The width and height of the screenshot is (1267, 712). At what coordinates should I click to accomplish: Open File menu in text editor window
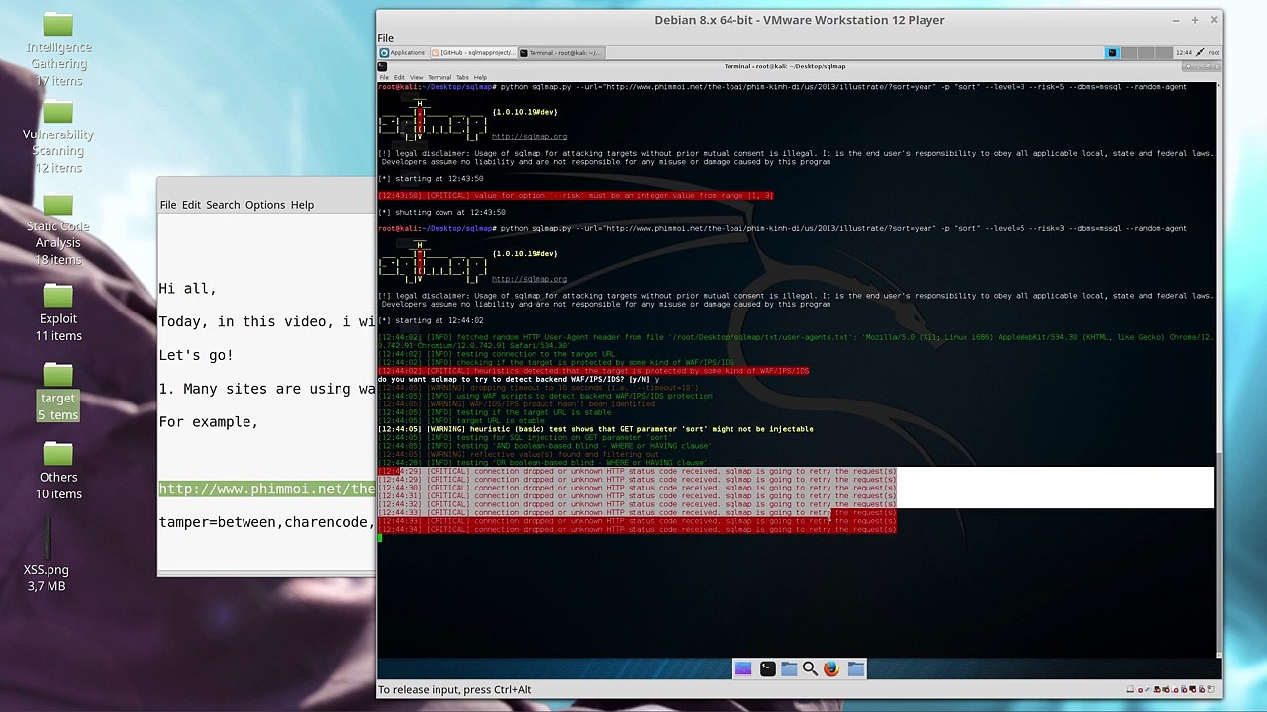[x=168, y=205]
